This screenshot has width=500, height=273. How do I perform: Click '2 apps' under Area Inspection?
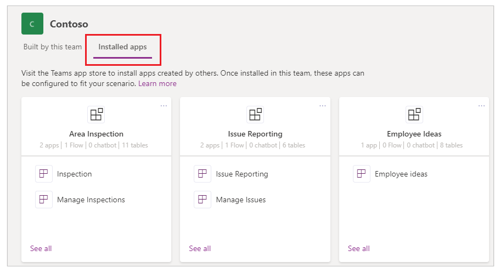(x=49, y=145)
